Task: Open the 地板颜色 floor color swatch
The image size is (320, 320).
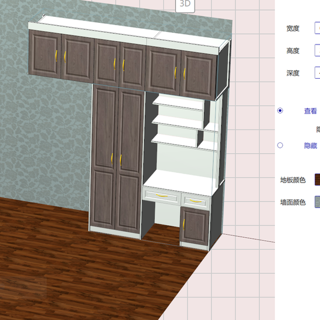Action: click(318, 180)
